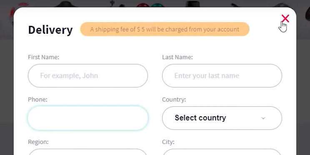Click the Country label text
310x155 pixels.
tap(174, 100)
